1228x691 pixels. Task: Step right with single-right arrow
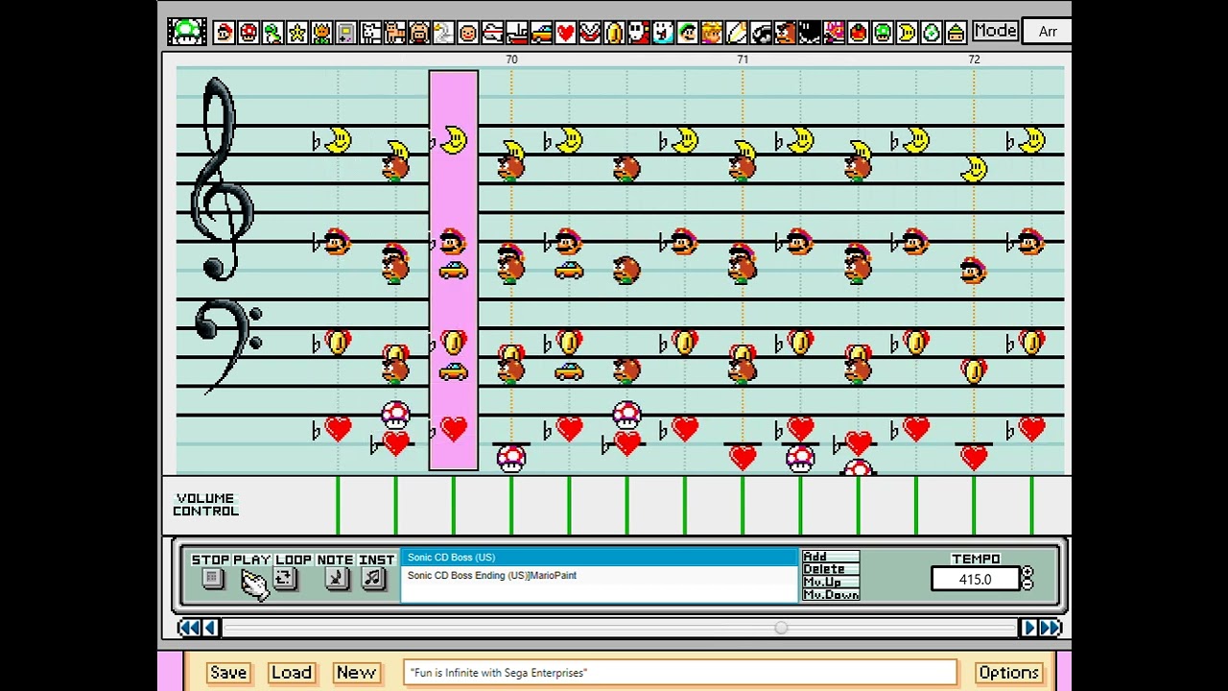[x=1028, y=628]
